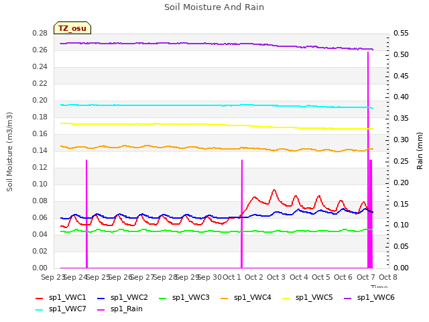Click the rain spike near Sep 24

click(86, 213)
